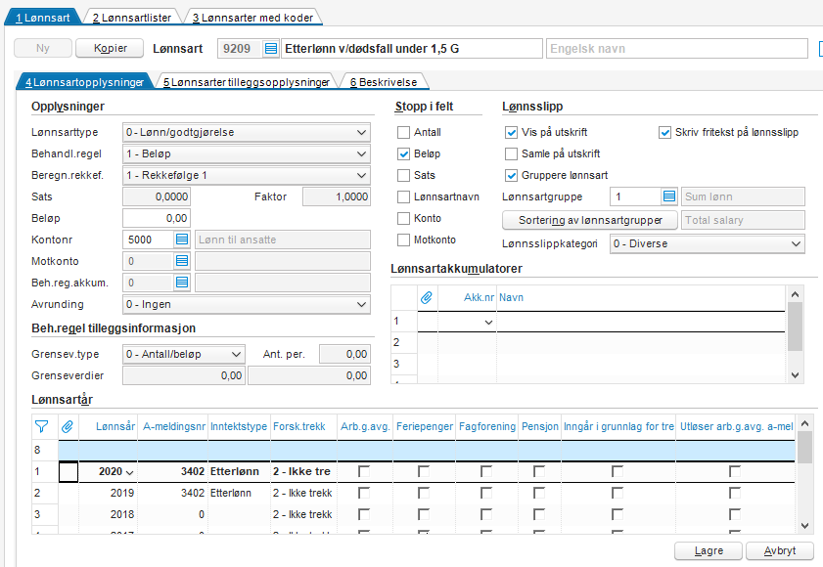
Task: Open lookup icon for Lønnsartgruppe field
Action: 669,196
